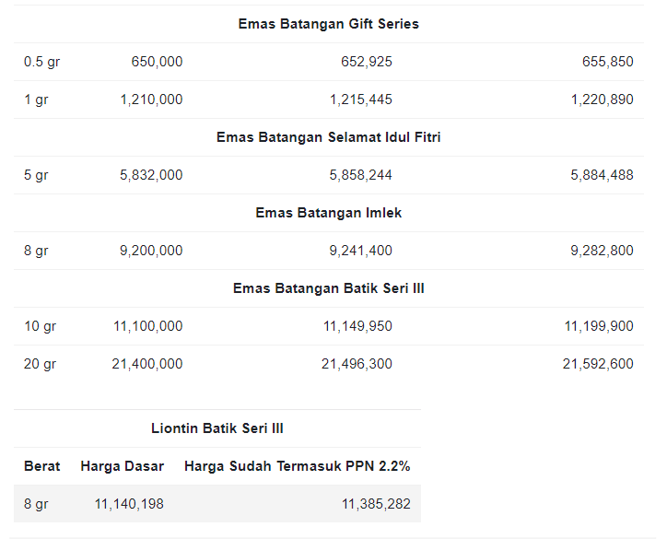Select the 9,241,400 price cell
Viewport: 667px width, 539px height.
[x=361, y=251]
